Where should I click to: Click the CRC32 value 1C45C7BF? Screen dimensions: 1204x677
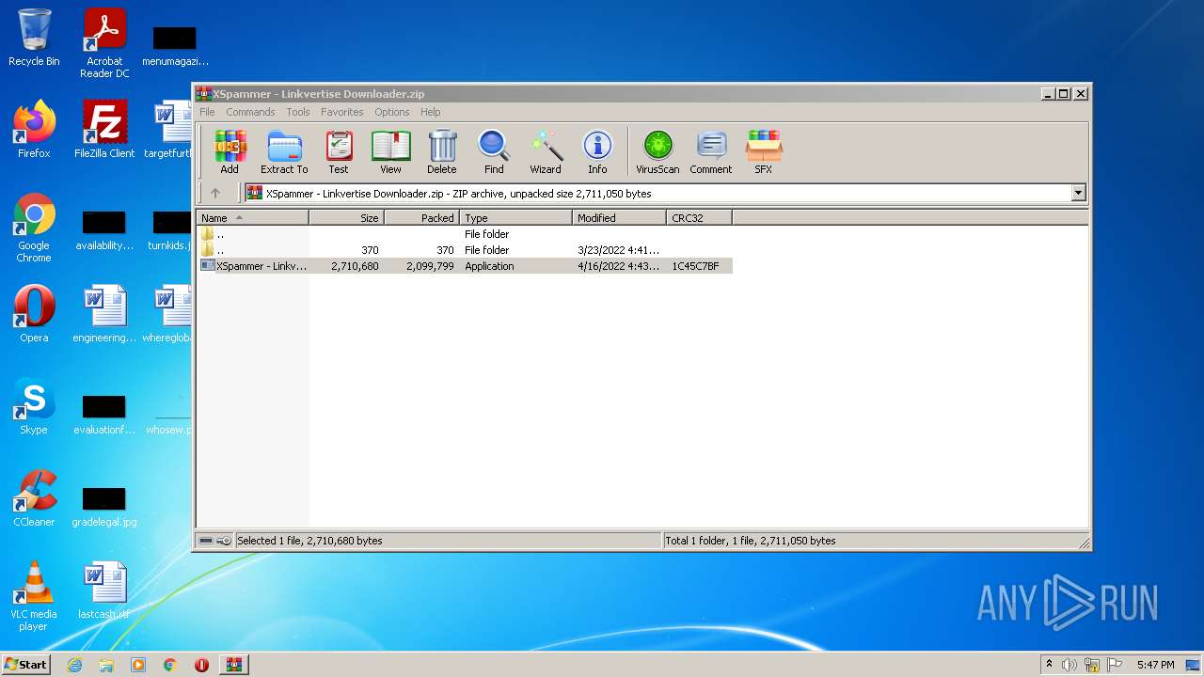coord(695,266)
